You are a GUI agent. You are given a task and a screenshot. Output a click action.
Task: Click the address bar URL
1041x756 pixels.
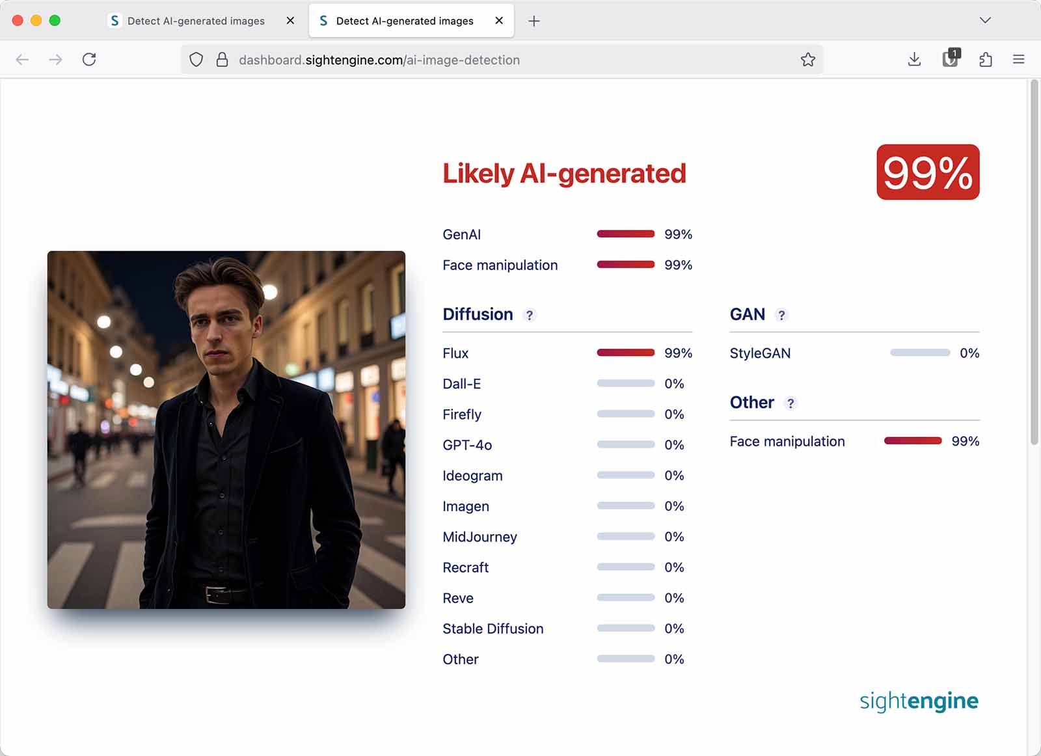(x=379, y=60)
